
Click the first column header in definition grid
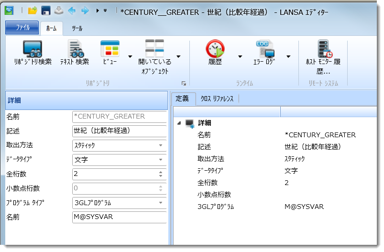click(227, 112)
